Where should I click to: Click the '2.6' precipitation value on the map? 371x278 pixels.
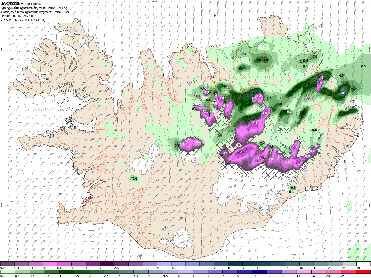coord(253,93)
